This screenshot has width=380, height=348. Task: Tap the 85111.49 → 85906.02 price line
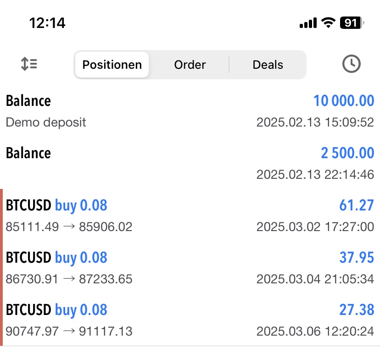pyautogui.click(x=69, y=226)
